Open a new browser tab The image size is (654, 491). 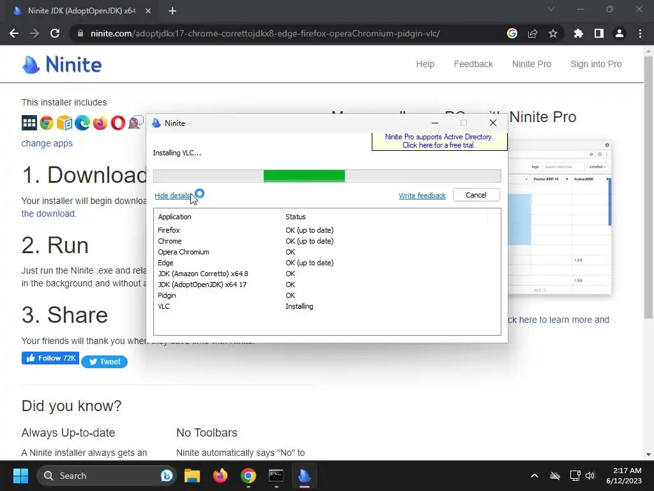pyautogui.click(x=172, y=11)
